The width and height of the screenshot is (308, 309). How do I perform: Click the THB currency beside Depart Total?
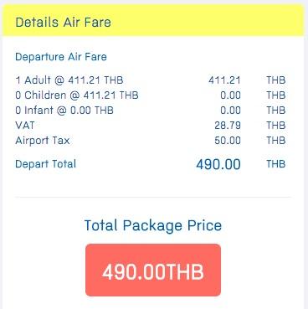276,164
